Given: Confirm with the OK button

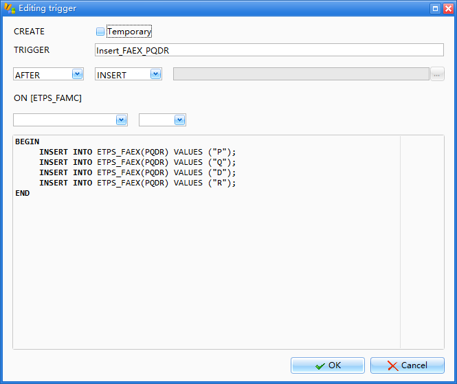Looking at the screenshot, I should click(x=328, y=365).
